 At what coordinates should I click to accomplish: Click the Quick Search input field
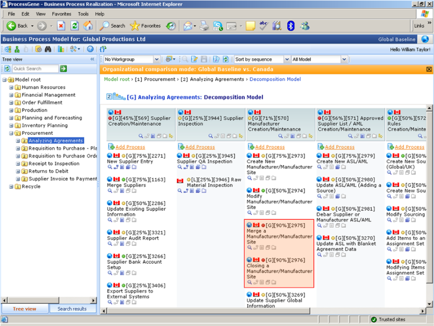pyautogui.click(x=36, y=69)
